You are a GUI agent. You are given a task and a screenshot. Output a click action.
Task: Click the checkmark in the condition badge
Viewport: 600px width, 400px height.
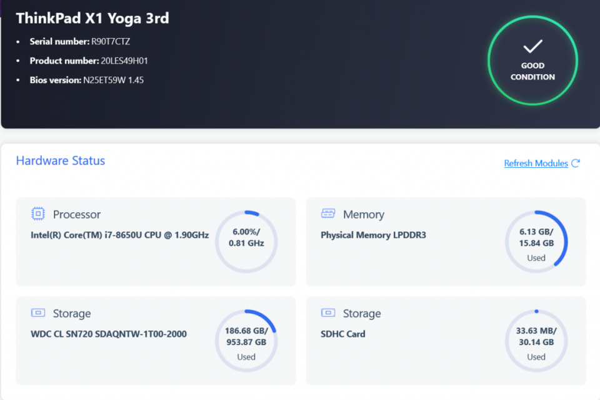[x=532, y=46]
